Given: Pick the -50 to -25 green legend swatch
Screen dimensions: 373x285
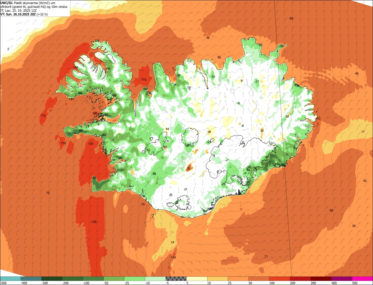Looking at the screenshot, I should [x=114, y=279].
